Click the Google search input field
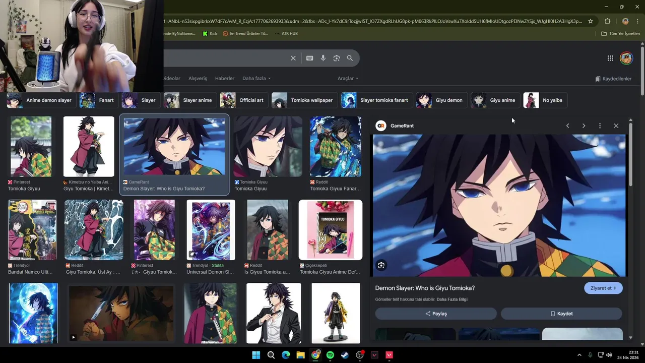The image size is (645, 363). point(226,58)
